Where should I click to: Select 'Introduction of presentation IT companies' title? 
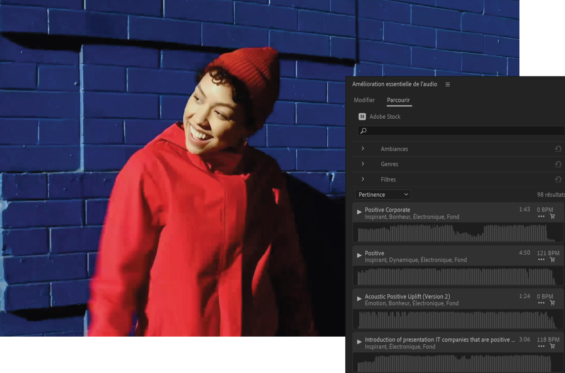click(x=440, y=340)
